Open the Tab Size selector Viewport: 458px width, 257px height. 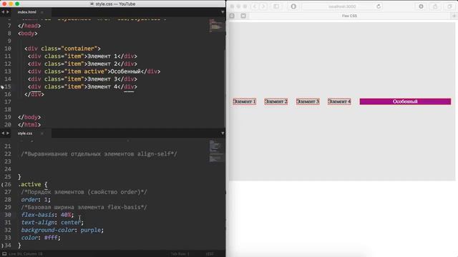click(x=180, y=254)
